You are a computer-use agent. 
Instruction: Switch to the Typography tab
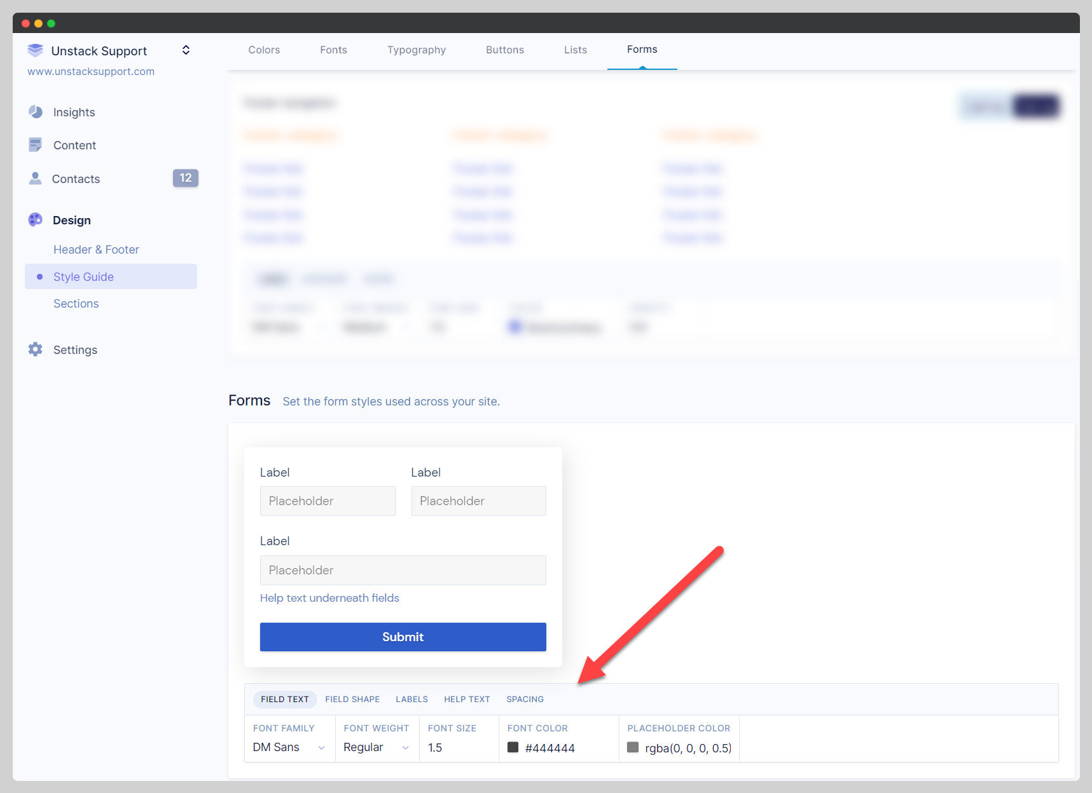pyautogui.click(x=416, y=50)
